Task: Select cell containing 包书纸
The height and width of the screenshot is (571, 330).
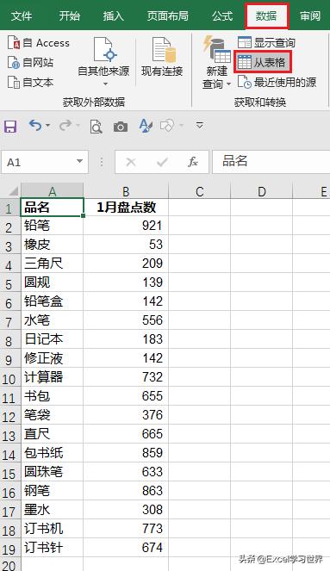Action: click(53, 453)
